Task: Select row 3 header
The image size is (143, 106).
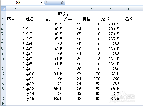Action: pyautogui.click(x=3, y=24)
